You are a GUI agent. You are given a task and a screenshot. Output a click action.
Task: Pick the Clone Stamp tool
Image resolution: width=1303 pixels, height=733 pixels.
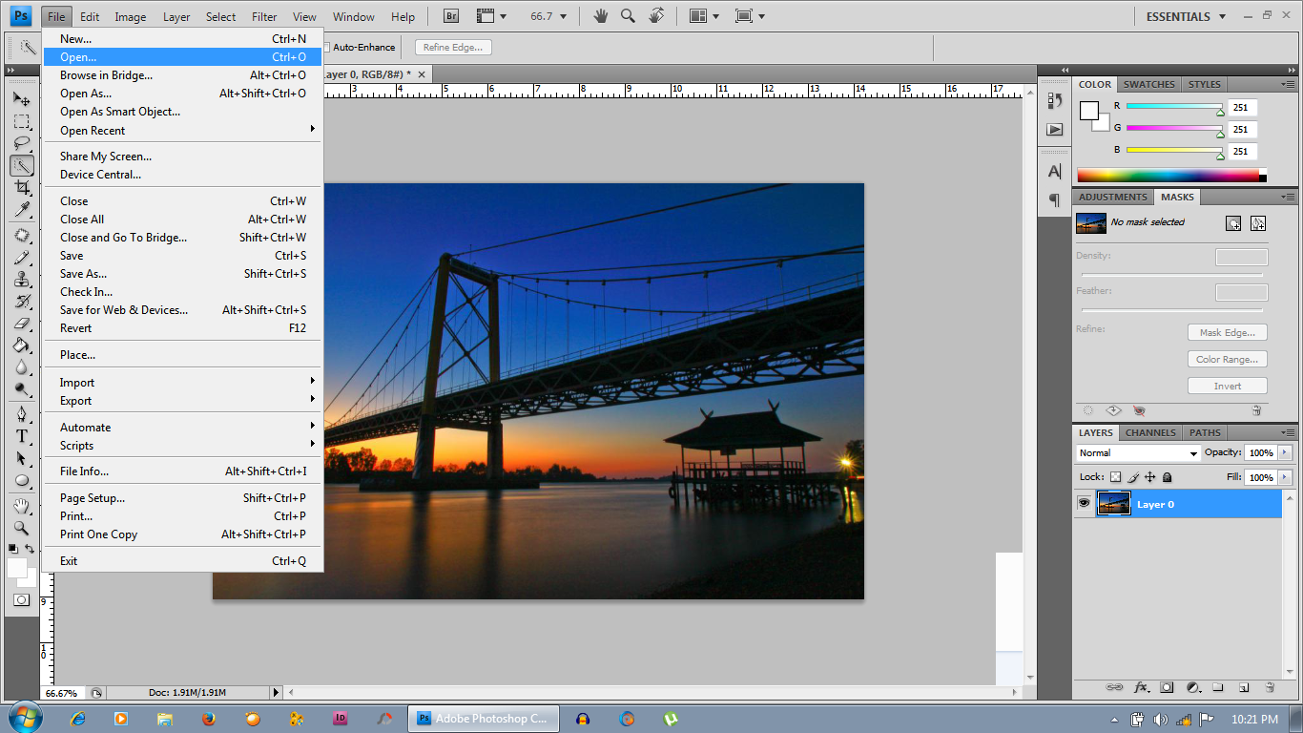[x=22, y=280]
